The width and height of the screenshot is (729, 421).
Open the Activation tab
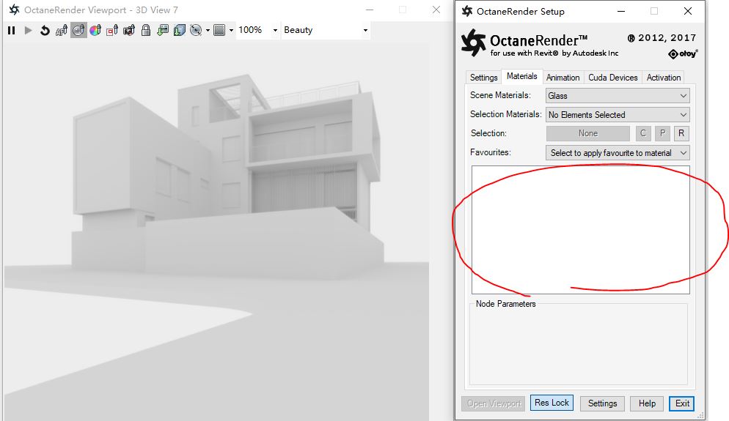664,78
